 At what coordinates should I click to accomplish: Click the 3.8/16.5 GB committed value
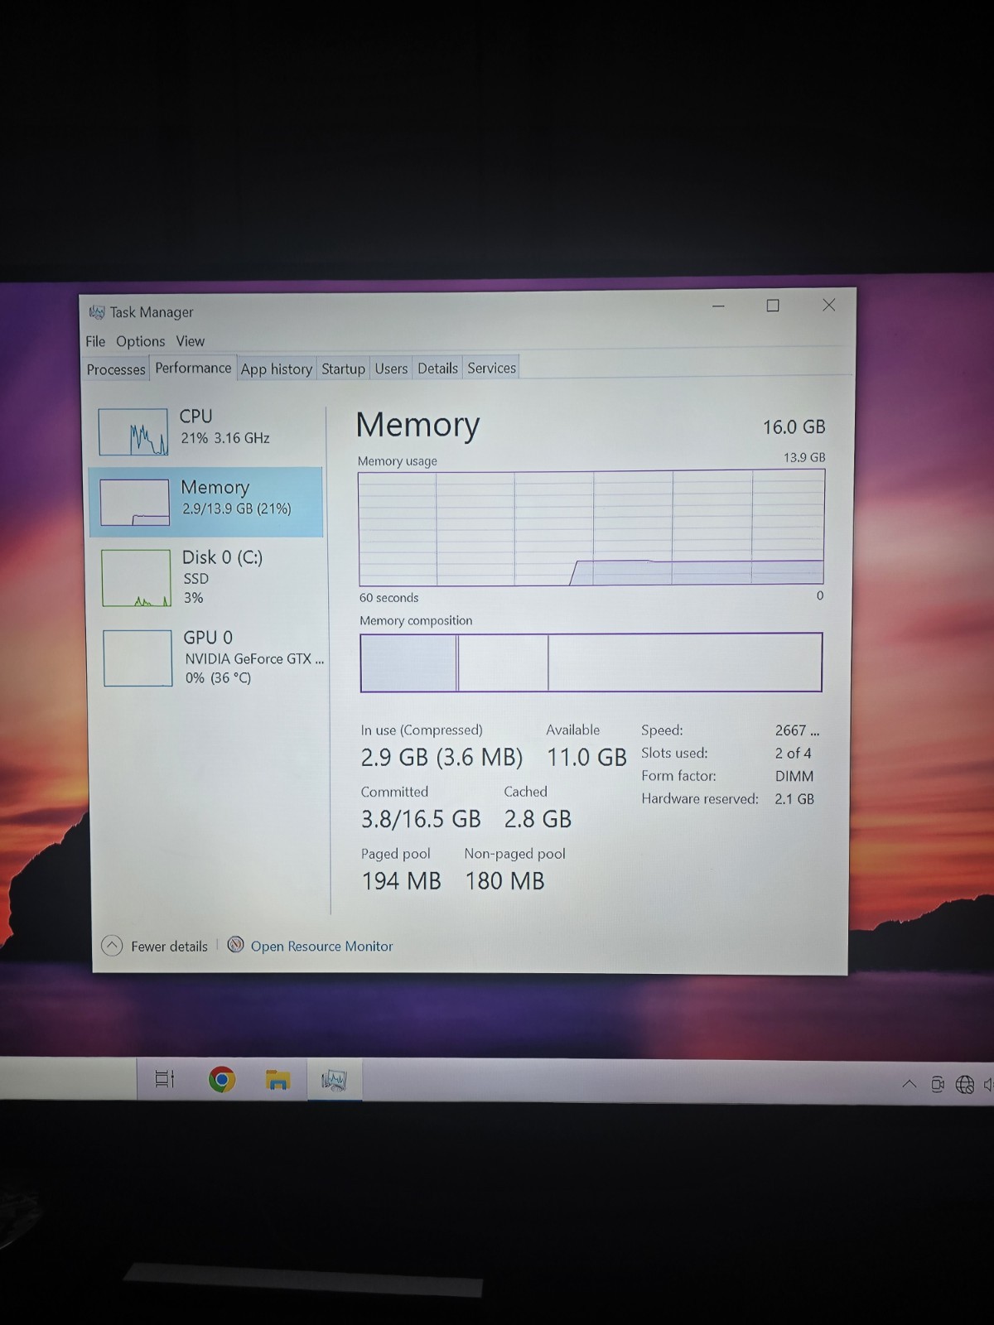click(421, 819)
